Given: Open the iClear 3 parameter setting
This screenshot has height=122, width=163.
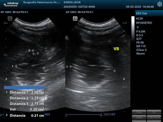Looking at the screenshot, I should tap(141, 50).
